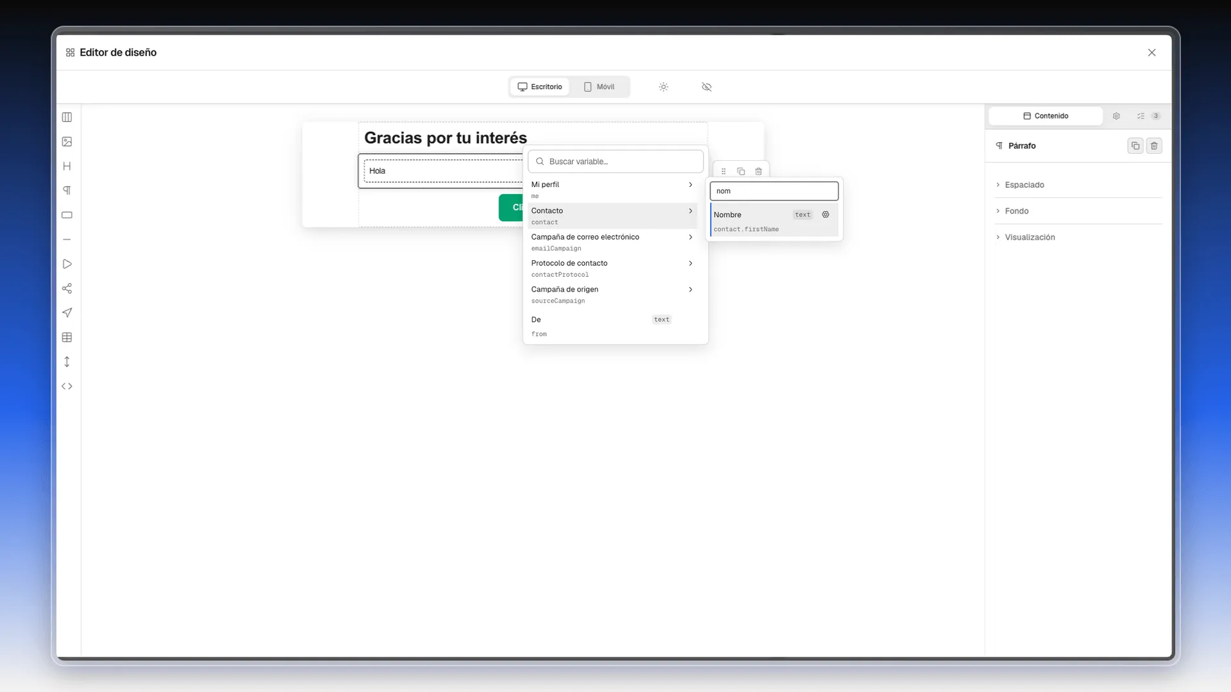Choose the heading block icon

click(67, 166)
